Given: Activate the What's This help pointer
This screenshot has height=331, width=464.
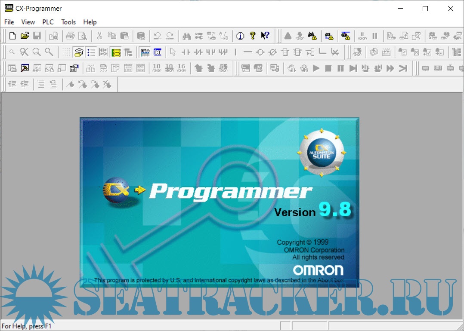Looking at the screenshot, I should (x=265, y=36).
